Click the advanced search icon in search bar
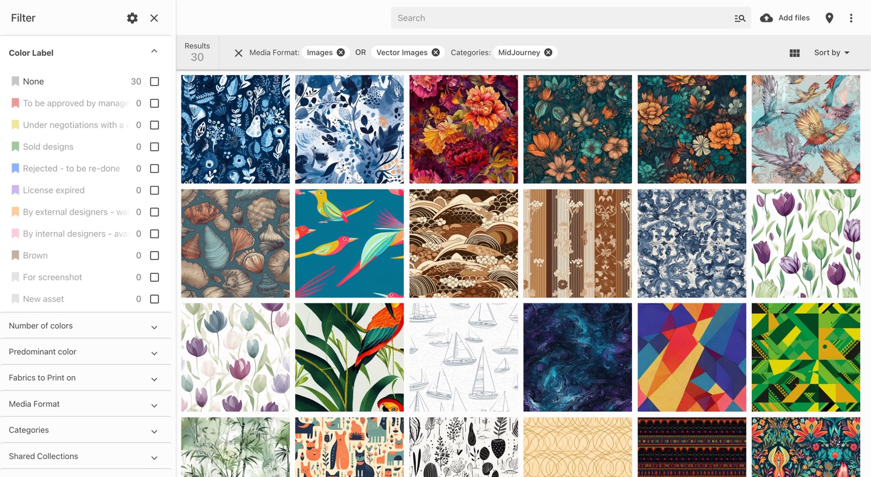Screen dimensions: 871x477 tap(739, 18)
